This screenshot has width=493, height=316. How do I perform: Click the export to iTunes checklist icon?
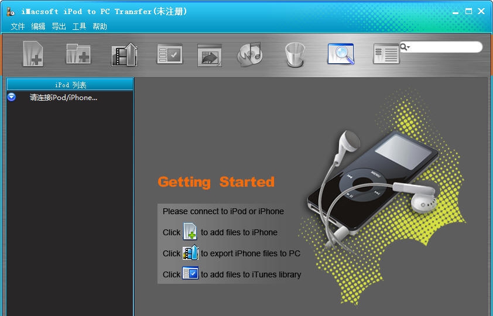click(x=170, y=54)
